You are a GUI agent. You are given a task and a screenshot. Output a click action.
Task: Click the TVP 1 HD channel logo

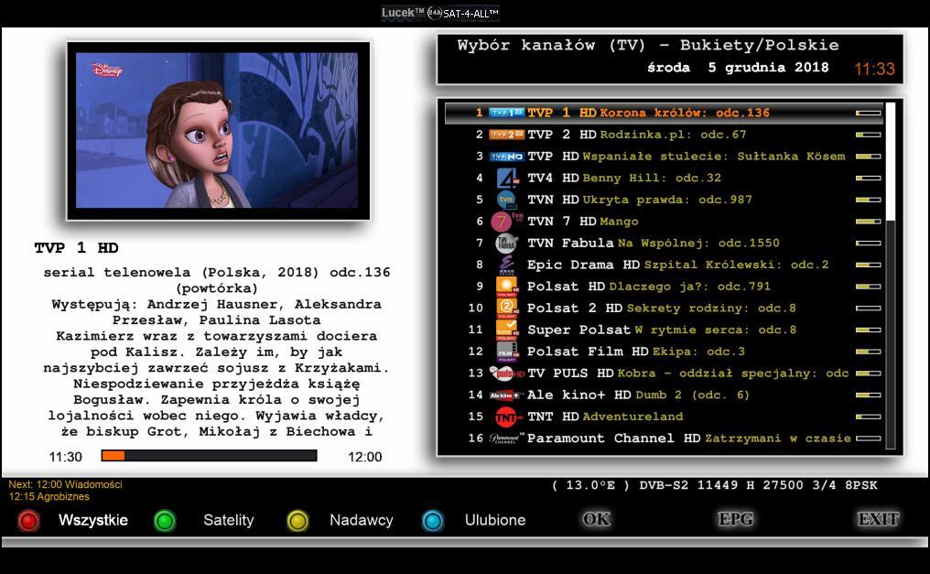pyautogui.click(x=506, y=113)
